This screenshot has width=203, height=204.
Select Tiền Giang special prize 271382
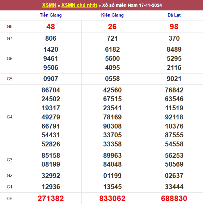point(51,198)
